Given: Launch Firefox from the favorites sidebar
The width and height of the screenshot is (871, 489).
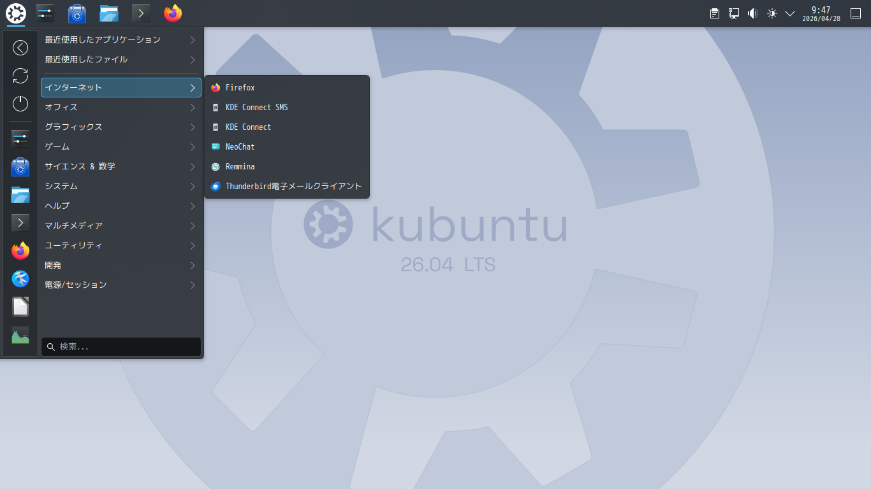Looking at the screenshot, I should click(20, 250).
